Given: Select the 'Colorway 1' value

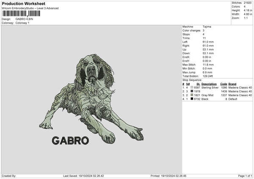Looking at the screenshot, I should pos(22,23).
